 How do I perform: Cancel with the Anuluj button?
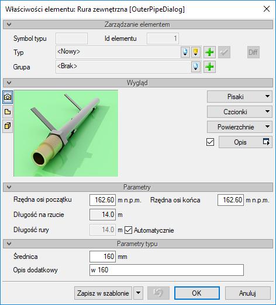click(x=248, y=293)
